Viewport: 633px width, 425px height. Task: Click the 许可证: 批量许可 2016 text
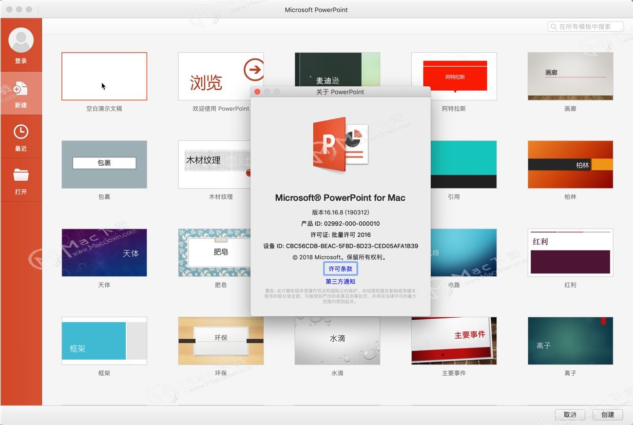[341, 235]
